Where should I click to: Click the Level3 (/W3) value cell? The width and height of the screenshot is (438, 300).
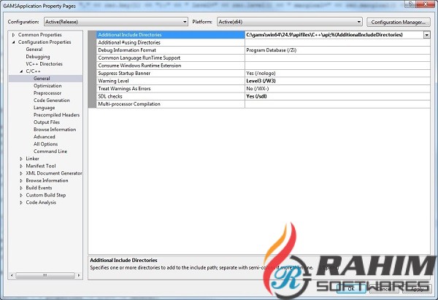click(x=337, y=81)
